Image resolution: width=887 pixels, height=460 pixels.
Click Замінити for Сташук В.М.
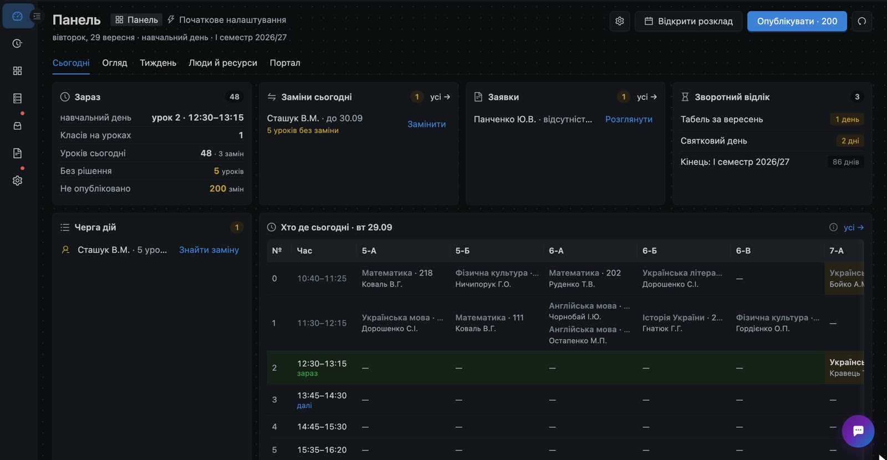tap(426, 124)
